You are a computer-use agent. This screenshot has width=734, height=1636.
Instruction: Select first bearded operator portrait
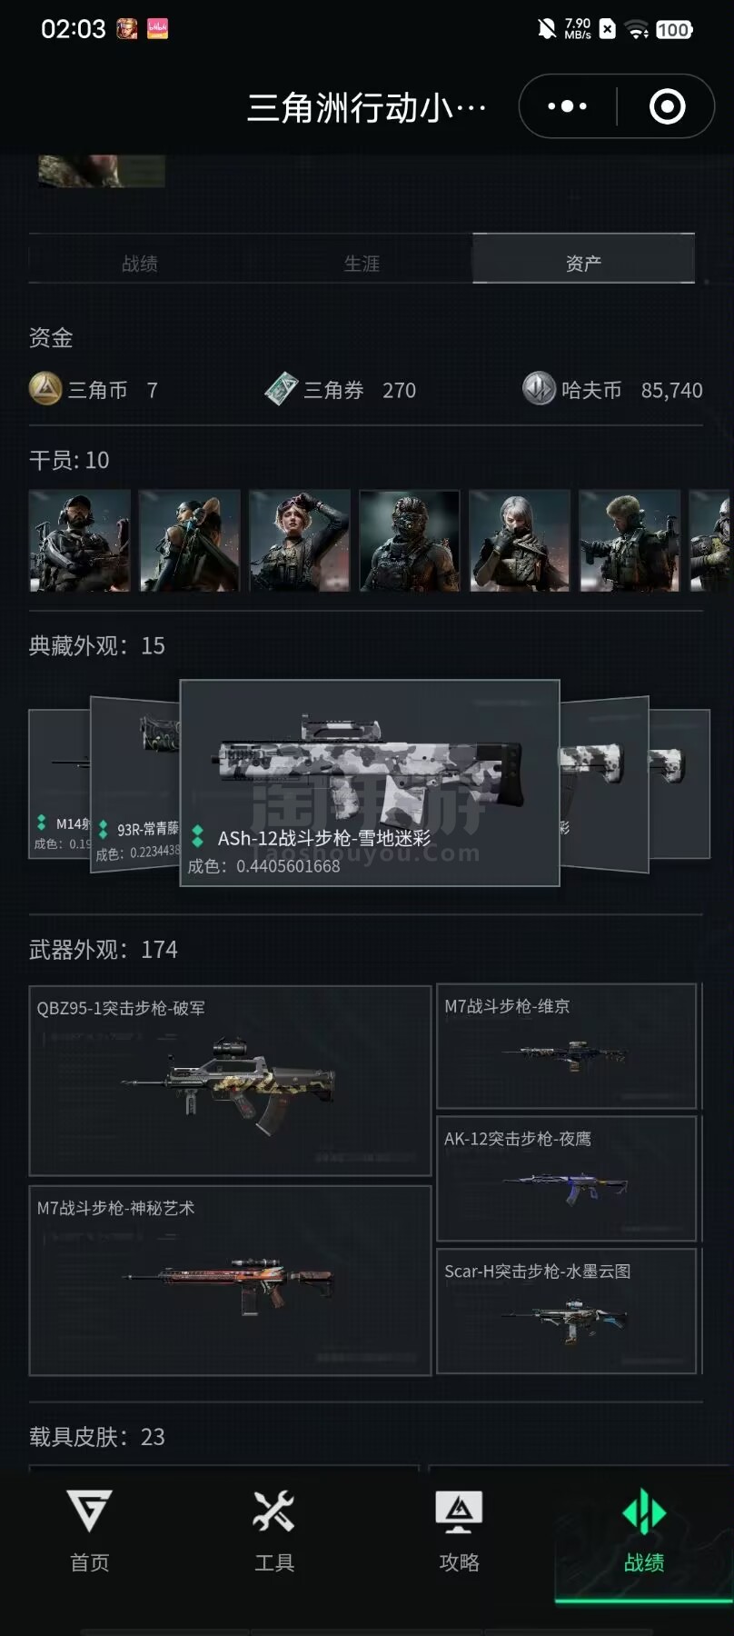pos(80,541)
